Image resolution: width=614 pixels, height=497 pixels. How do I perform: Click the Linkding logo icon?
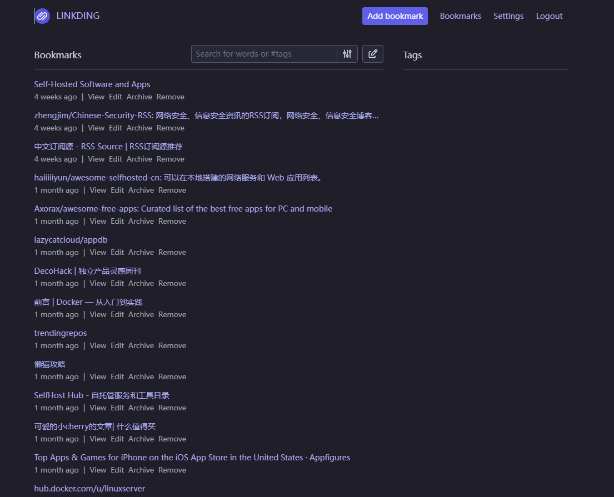point(42,16)
